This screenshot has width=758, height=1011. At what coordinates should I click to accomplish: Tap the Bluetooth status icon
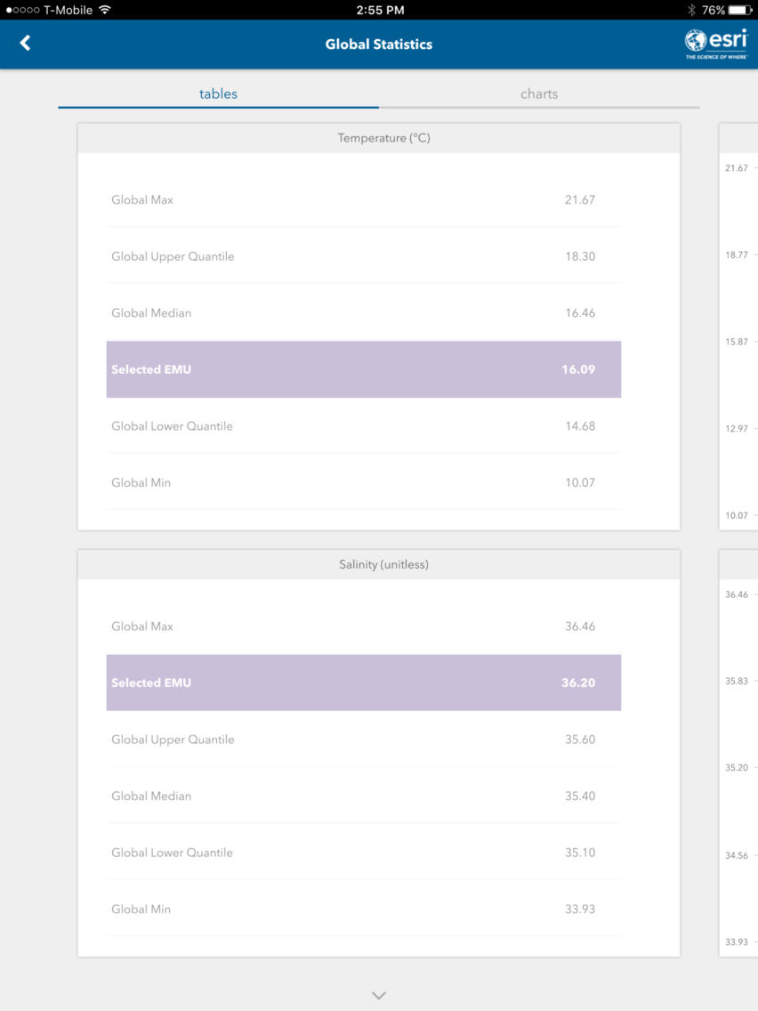[691, 10]
